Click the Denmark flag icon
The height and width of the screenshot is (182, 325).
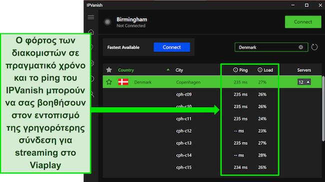click(123, 82)
